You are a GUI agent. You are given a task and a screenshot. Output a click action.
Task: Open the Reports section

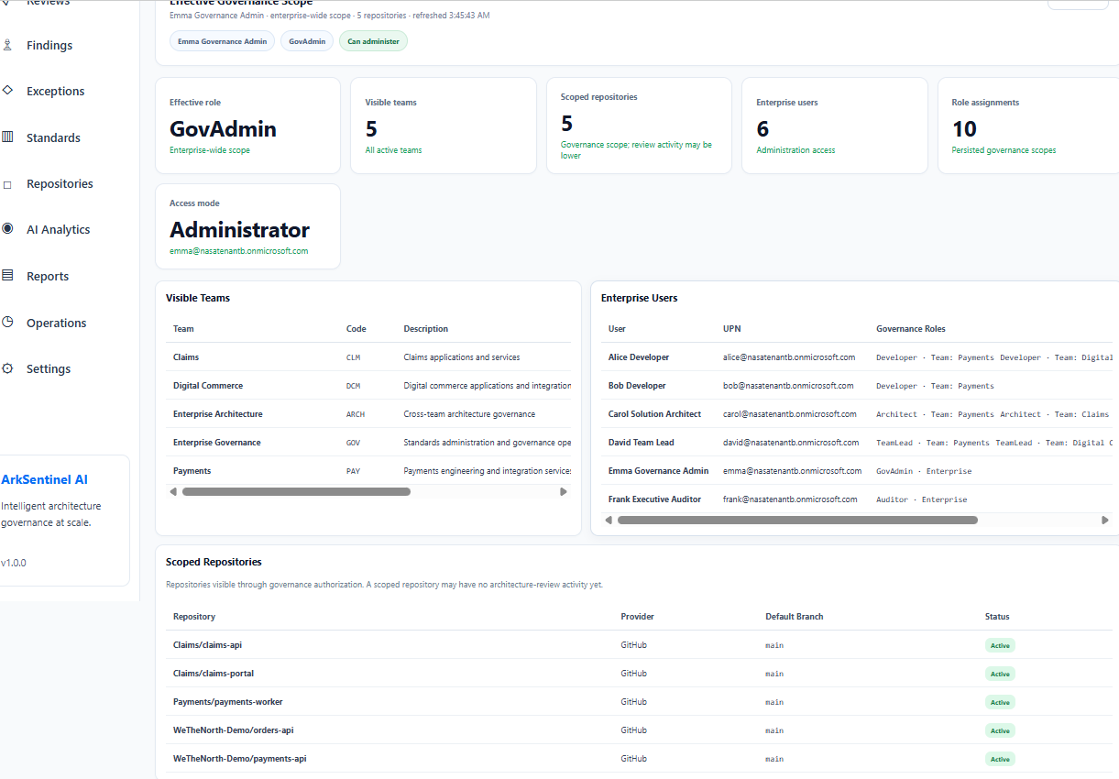point(48,276)
